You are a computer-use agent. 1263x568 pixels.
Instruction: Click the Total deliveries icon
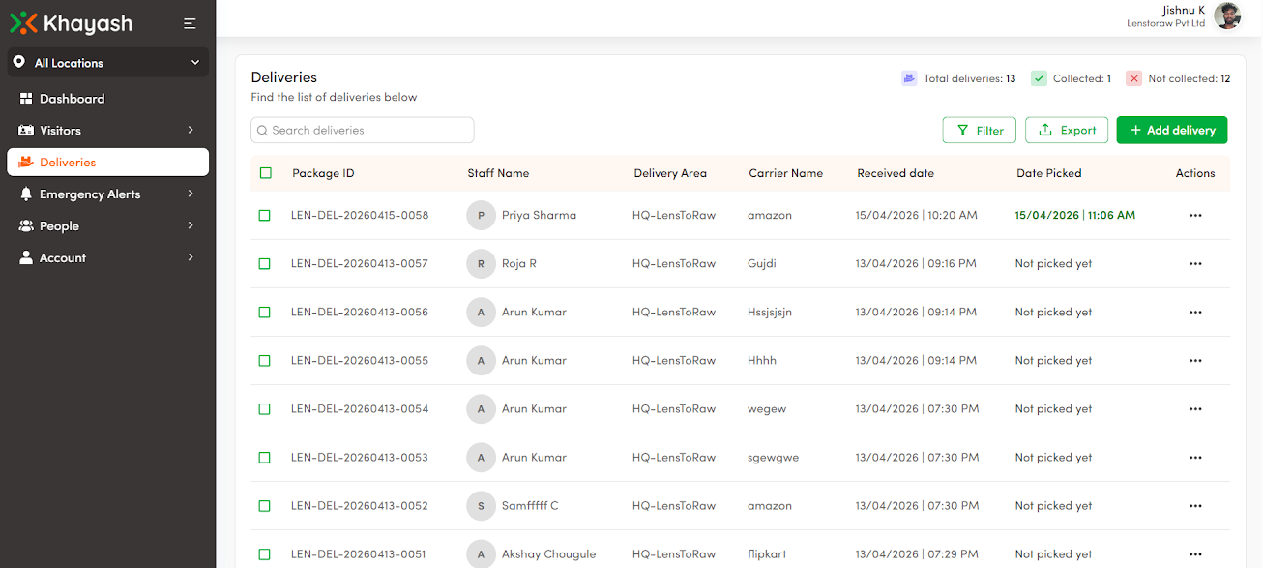point(909,78)
